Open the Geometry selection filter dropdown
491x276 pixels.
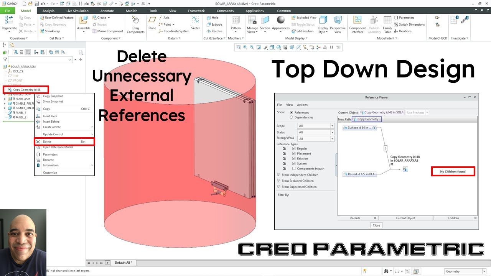coord(465,271)
